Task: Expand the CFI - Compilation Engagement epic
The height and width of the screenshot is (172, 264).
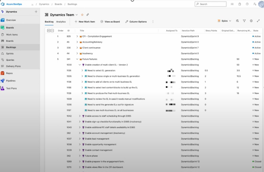Action: pos(77,36)
